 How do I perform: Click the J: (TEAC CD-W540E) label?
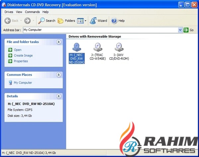98,57
